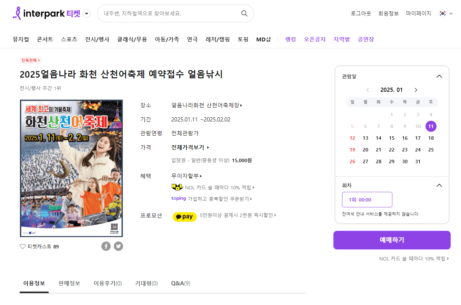Viewport: 461px width, 305px height.
Task: Open search using the magnifier icon
Action: [x=244, y=13]
